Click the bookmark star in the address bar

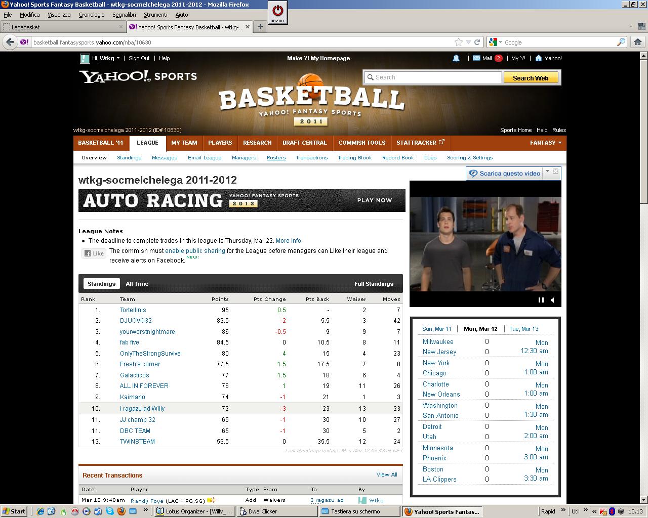tap(458, 42)
